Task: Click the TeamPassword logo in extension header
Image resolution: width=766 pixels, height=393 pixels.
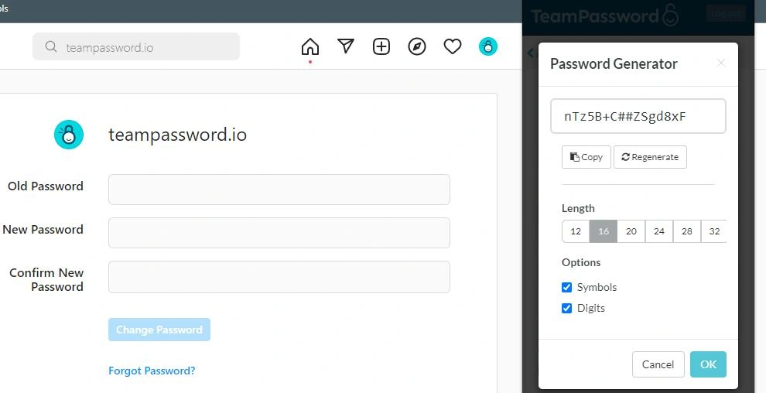Action: (x=605, y=15)
